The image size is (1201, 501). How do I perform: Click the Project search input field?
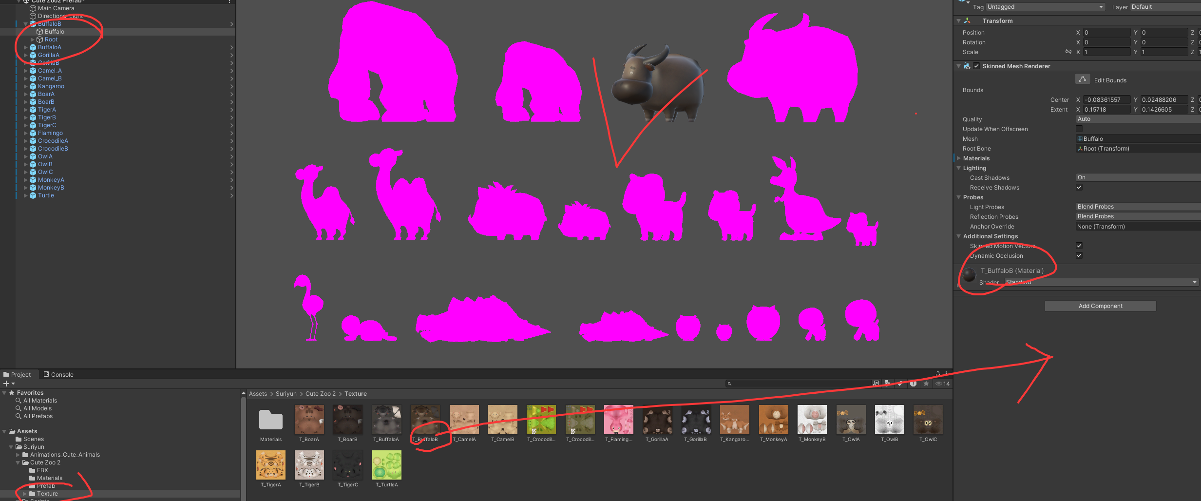click(799, 384)
